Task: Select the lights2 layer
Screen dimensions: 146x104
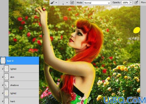Action: [19, 93]
